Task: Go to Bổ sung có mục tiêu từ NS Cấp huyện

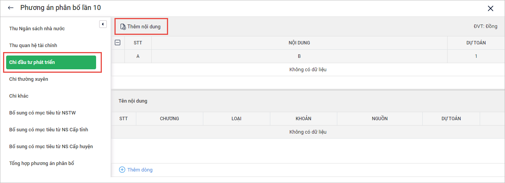Action: [x=51, y=147]
